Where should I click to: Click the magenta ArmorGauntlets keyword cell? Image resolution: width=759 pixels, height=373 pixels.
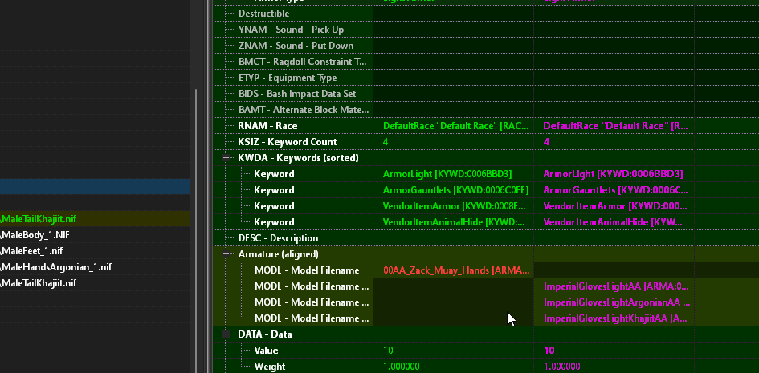tap(614, 190)
